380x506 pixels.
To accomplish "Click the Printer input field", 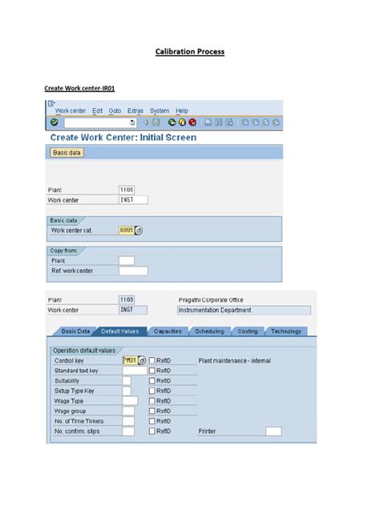I will 273,431.
